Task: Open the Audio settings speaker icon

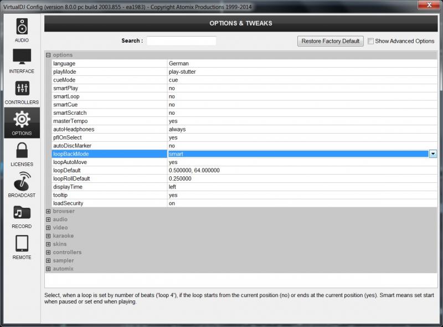Action: 22,26
